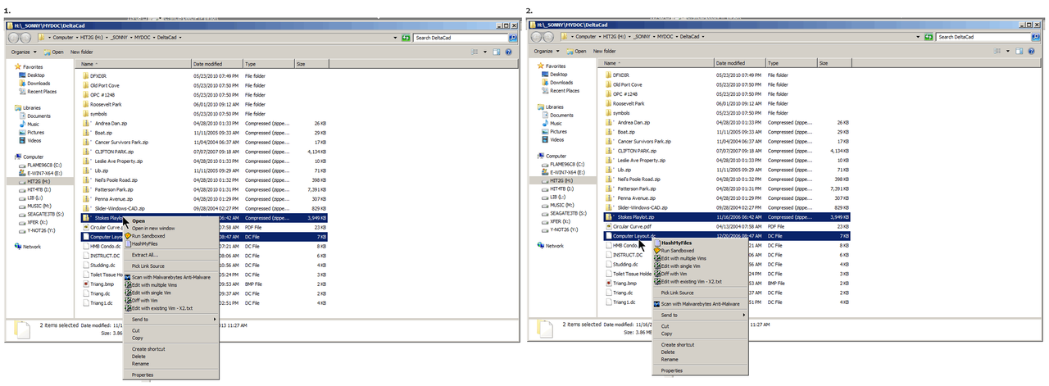Click Open button in left window toolbar
The image size is (1049, 386).
55,52
